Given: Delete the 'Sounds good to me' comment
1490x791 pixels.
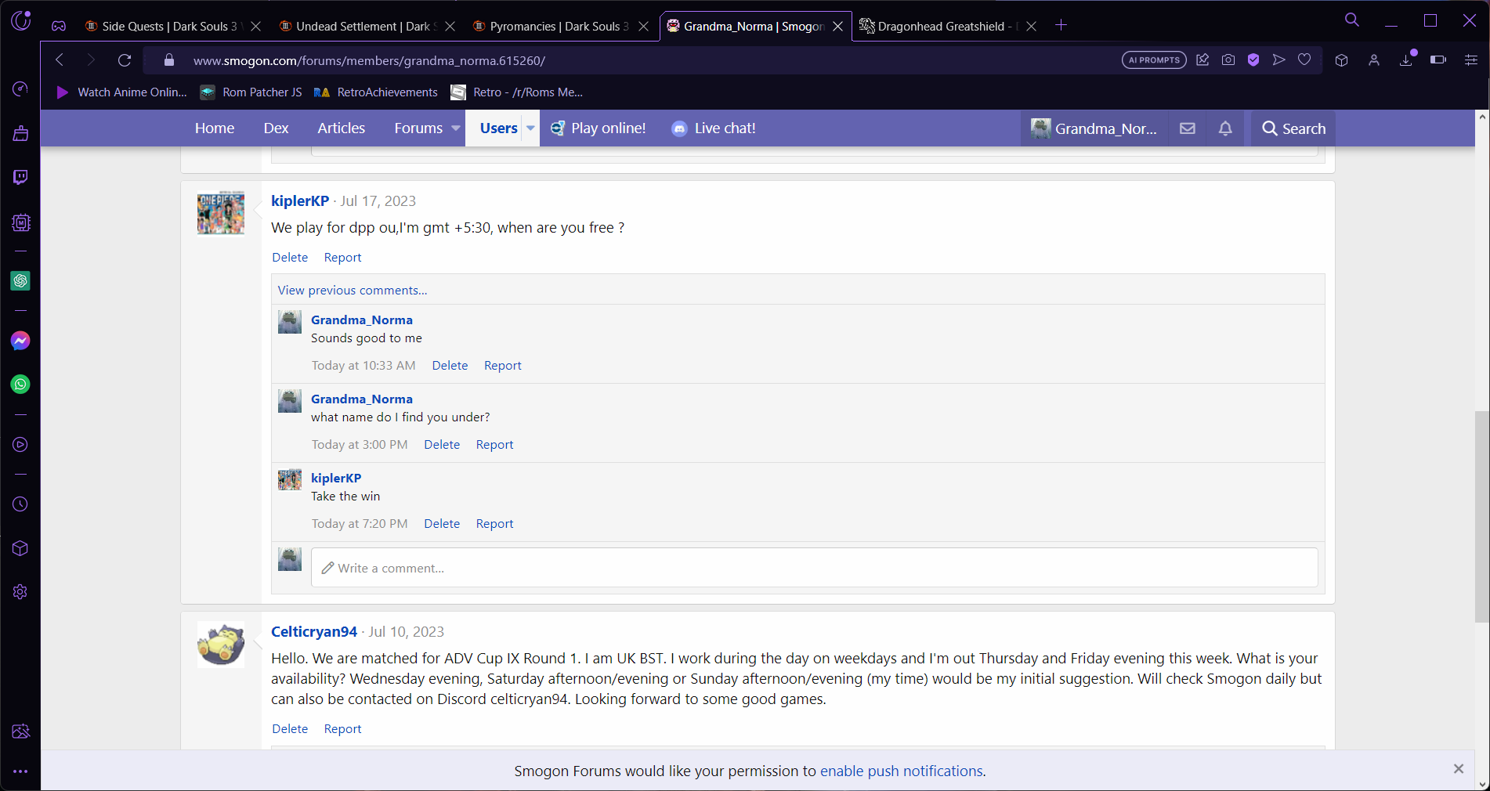Looking at the screenshot, I should 450,366.
